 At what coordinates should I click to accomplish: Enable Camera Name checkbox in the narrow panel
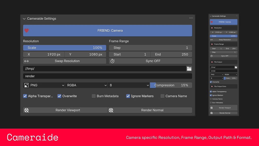(211, 99)
